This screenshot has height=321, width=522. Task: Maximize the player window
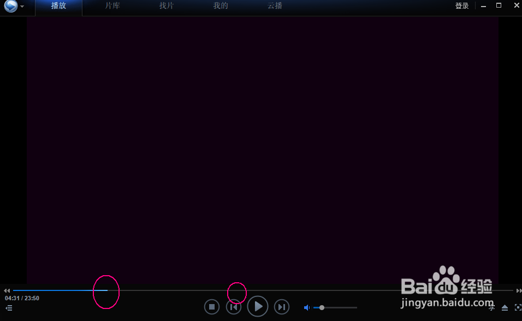pos(499,5)
